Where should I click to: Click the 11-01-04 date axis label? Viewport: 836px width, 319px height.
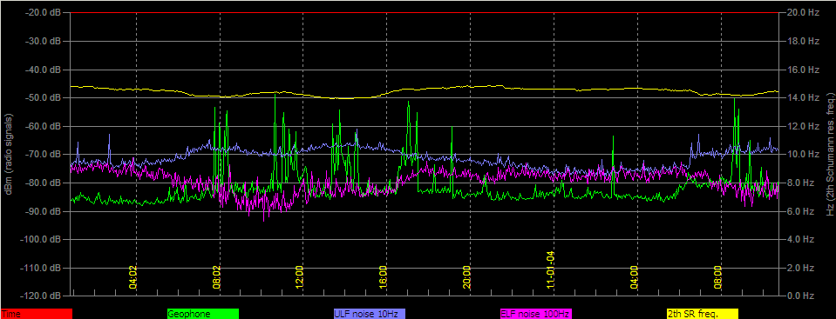[551, 269]
